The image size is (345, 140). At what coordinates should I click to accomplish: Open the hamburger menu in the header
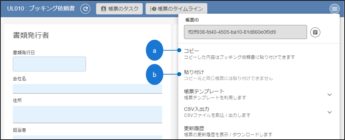click(x=334, y=9)
